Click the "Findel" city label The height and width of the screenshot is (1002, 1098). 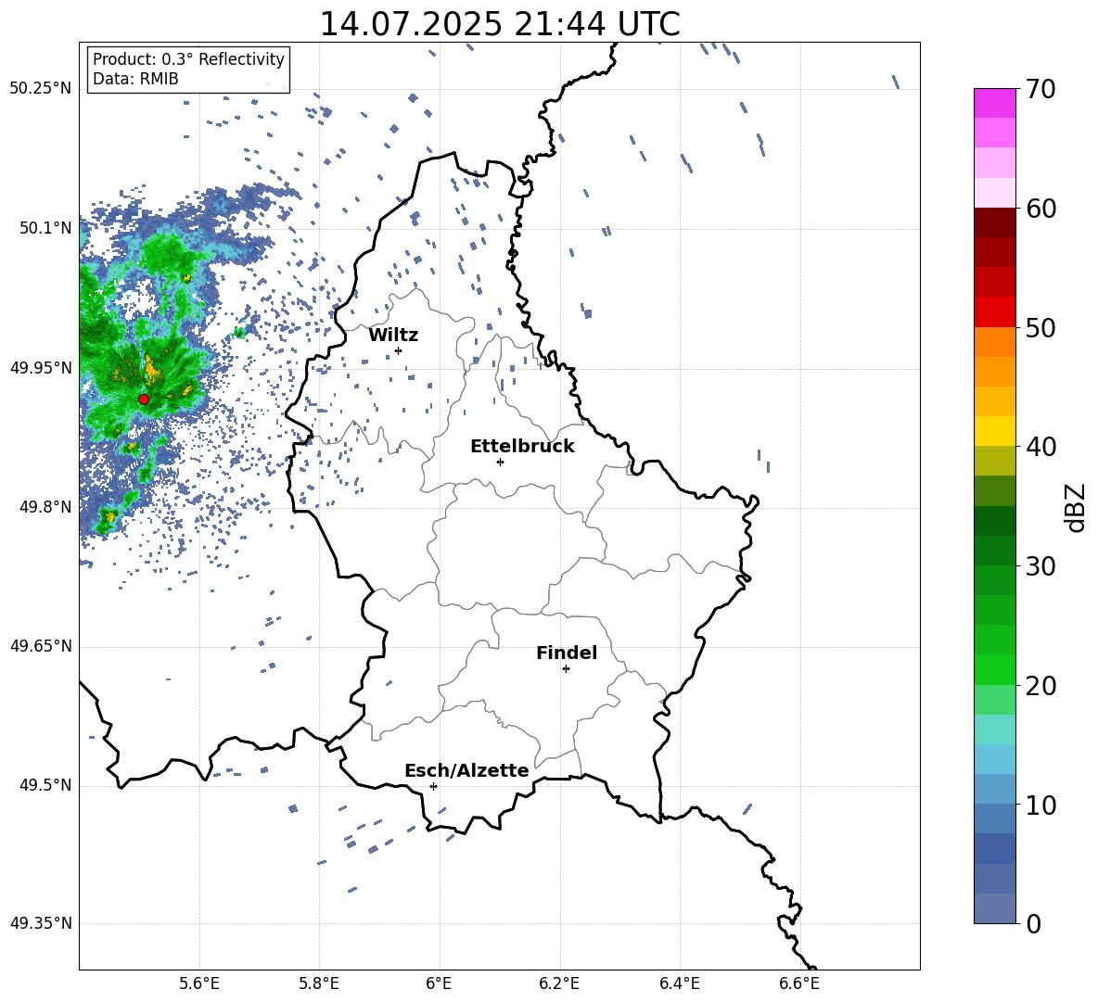(567, 653)
